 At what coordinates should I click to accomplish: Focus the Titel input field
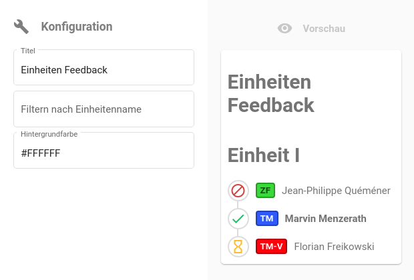tap(103, 70)
